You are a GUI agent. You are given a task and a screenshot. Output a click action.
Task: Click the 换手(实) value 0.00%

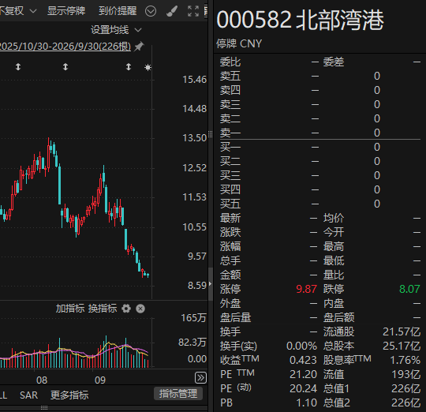[301, 346]
